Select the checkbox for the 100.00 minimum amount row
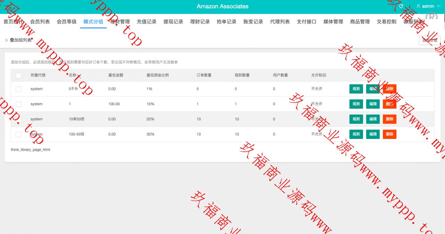Image resolution: width=445 pixels, height=234 pixels. click(18, 104)
